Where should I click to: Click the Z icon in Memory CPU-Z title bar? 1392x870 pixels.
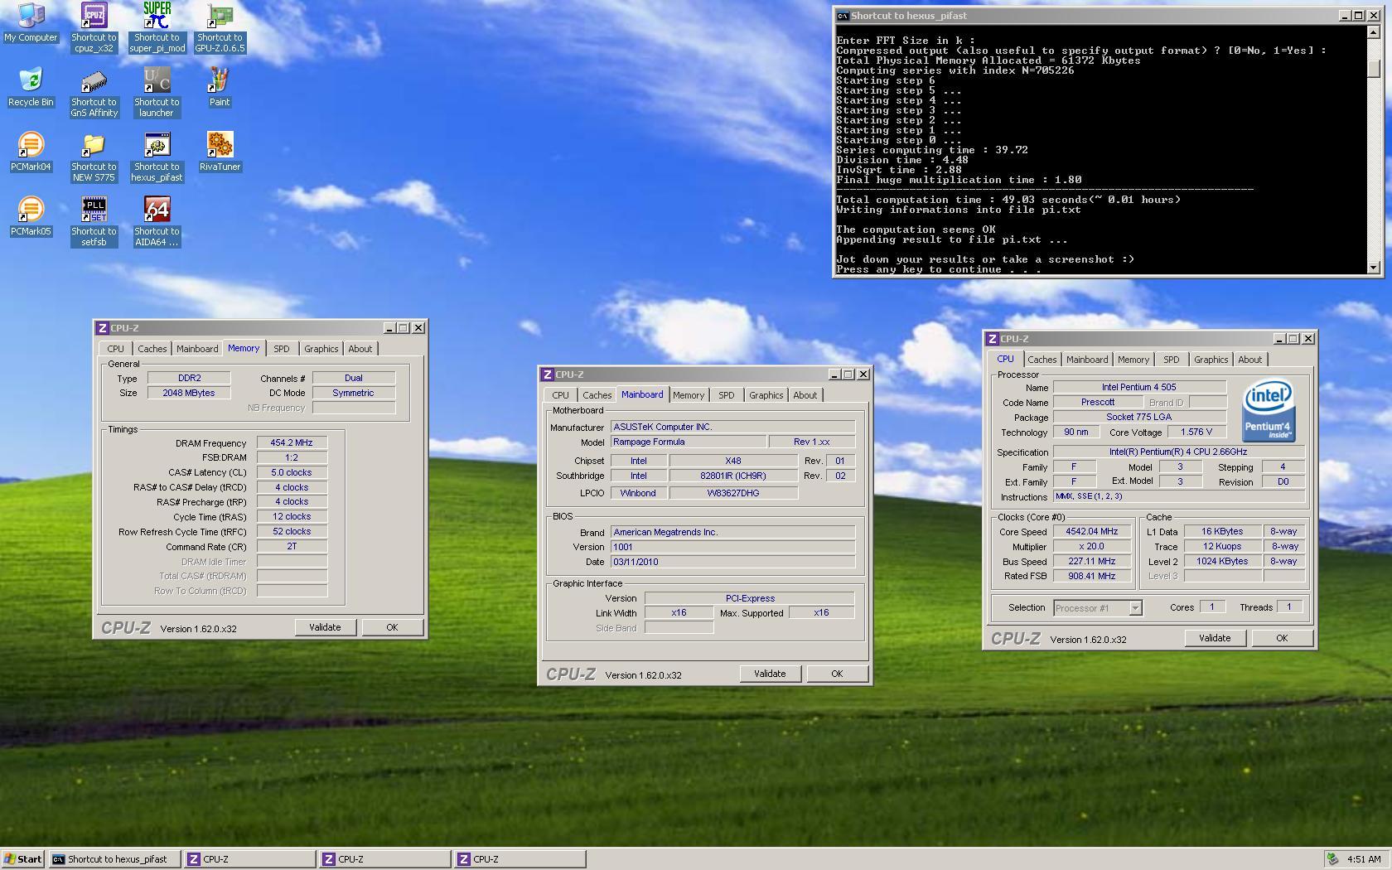(102, 328)
